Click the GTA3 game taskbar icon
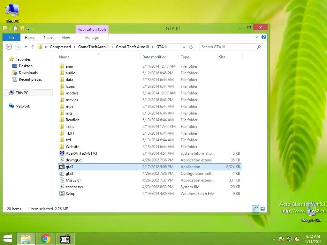Screen dimensions: 327x245 coord(65,239)
